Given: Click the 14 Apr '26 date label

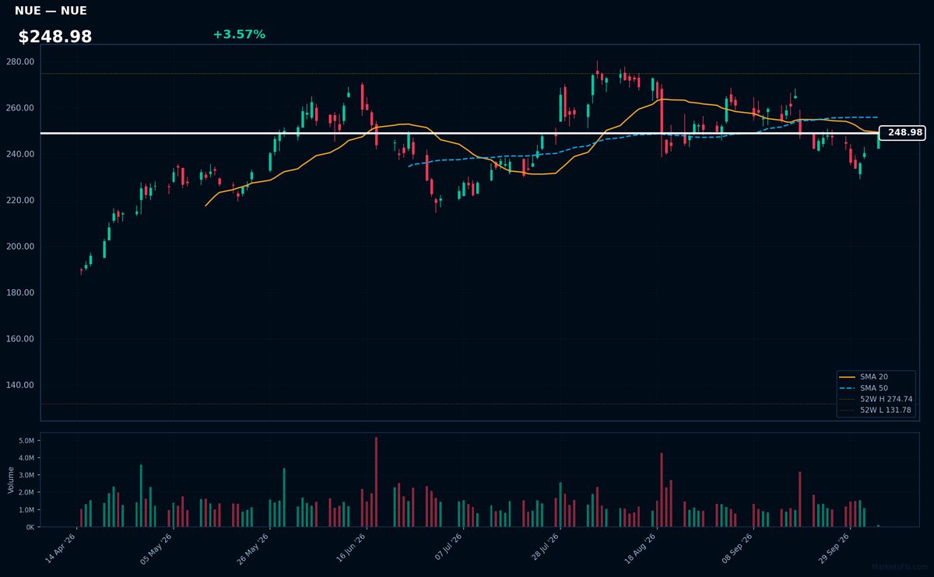Looking at the screenshot, I should pos(62,548).
